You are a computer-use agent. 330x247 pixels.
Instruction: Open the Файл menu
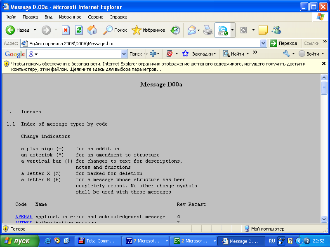click(x=11, y=17)
